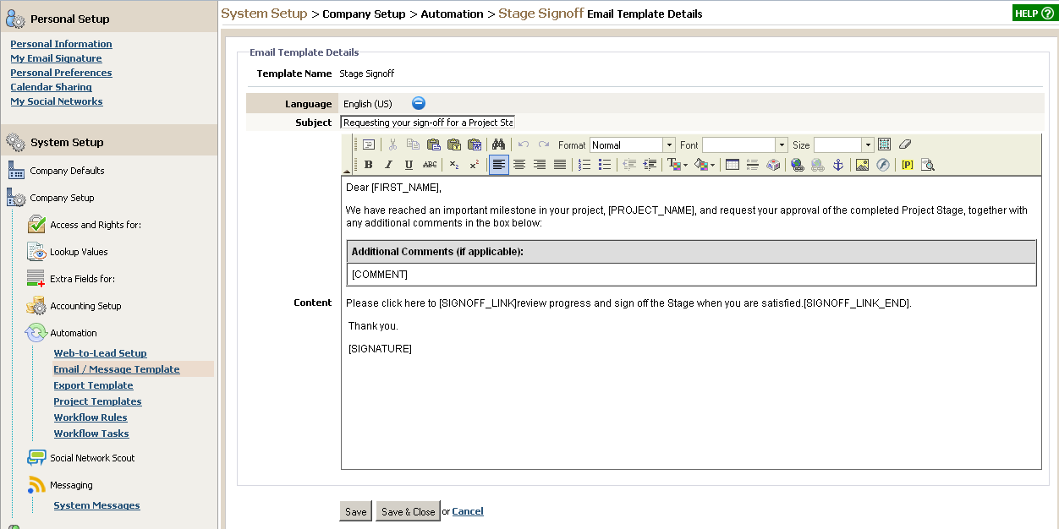The height and width of the screenshot is (529, 1059).
Task: Click the Paste clipboard icon
Action: (433, 145)
